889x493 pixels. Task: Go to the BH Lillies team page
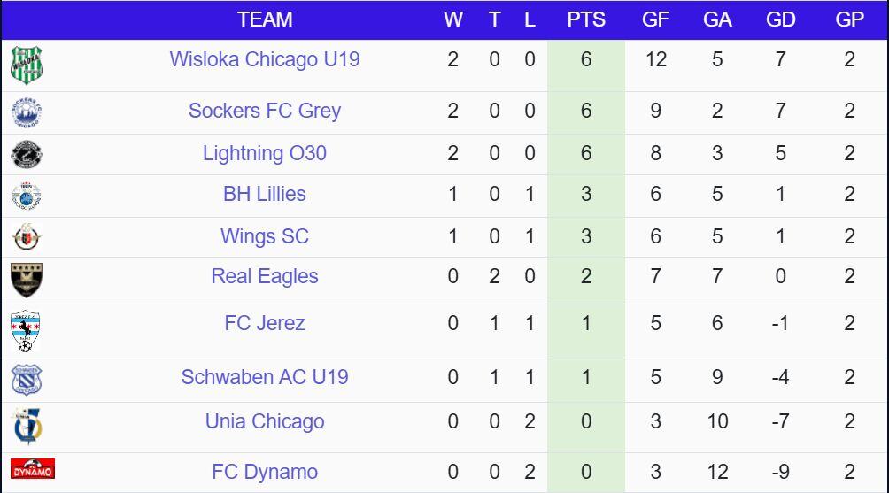click(265, 194)
